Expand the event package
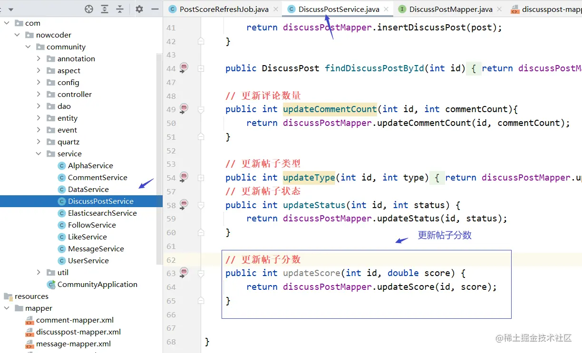 [x=39, y=130]
